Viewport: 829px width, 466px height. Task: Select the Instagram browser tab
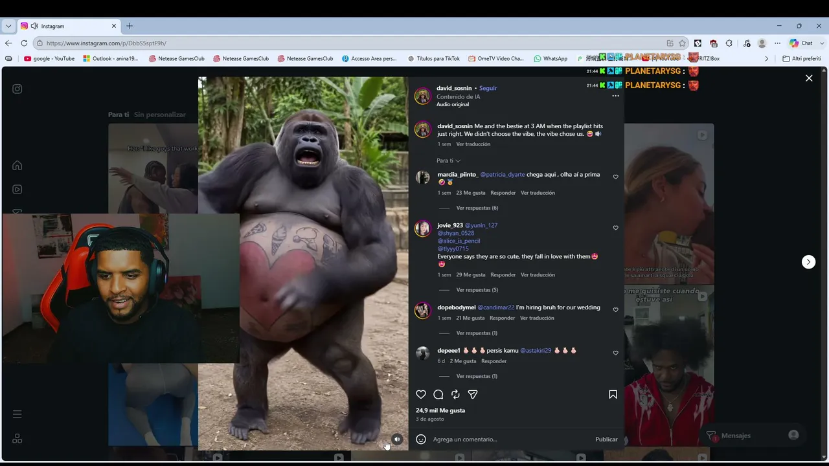click(x=69, y=26)
